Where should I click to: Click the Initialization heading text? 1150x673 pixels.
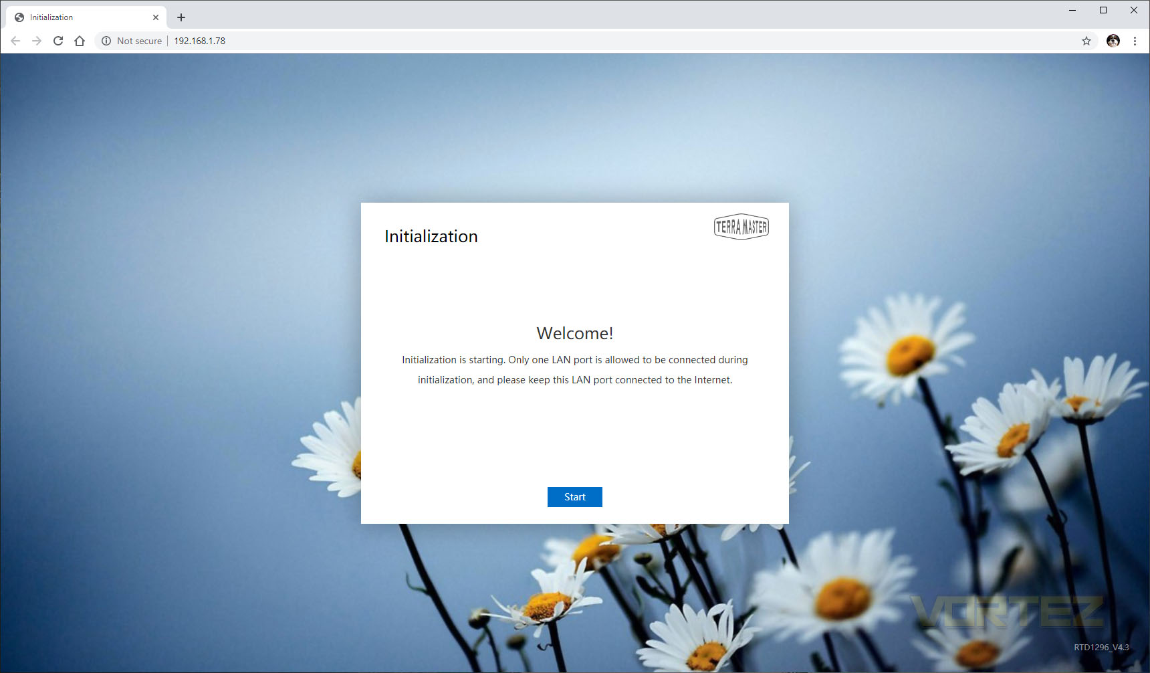pos(431,236)
